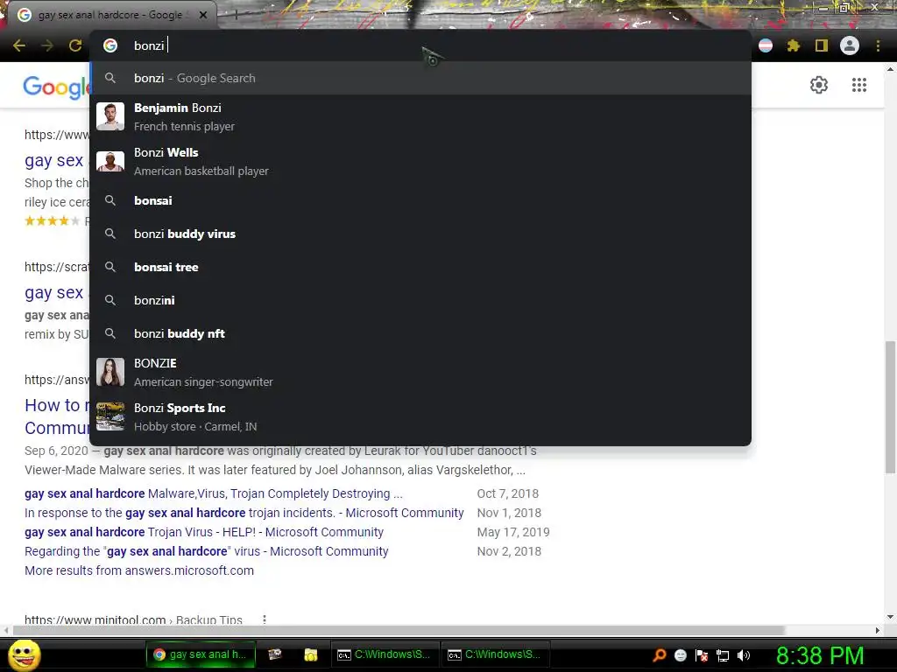Screen dimensions: 897x672
Task: Close the current Chrome tab
Action: pyautogui.click(x=203, y=15)
